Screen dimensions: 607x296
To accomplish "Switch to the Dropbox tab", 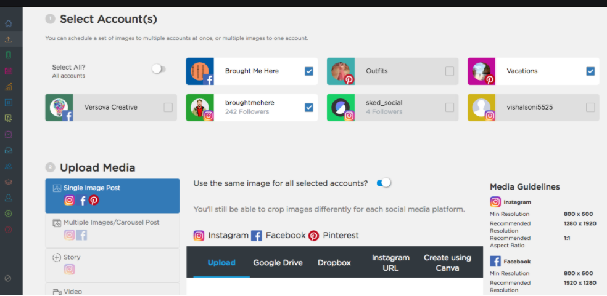I will [x=334, y=262].
